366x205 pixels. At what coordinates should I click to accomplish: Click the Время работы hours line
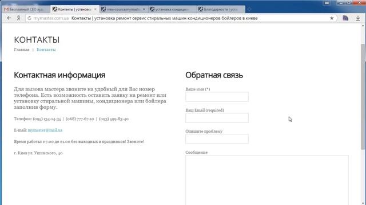pyautogui.click(x=79, y=142)
